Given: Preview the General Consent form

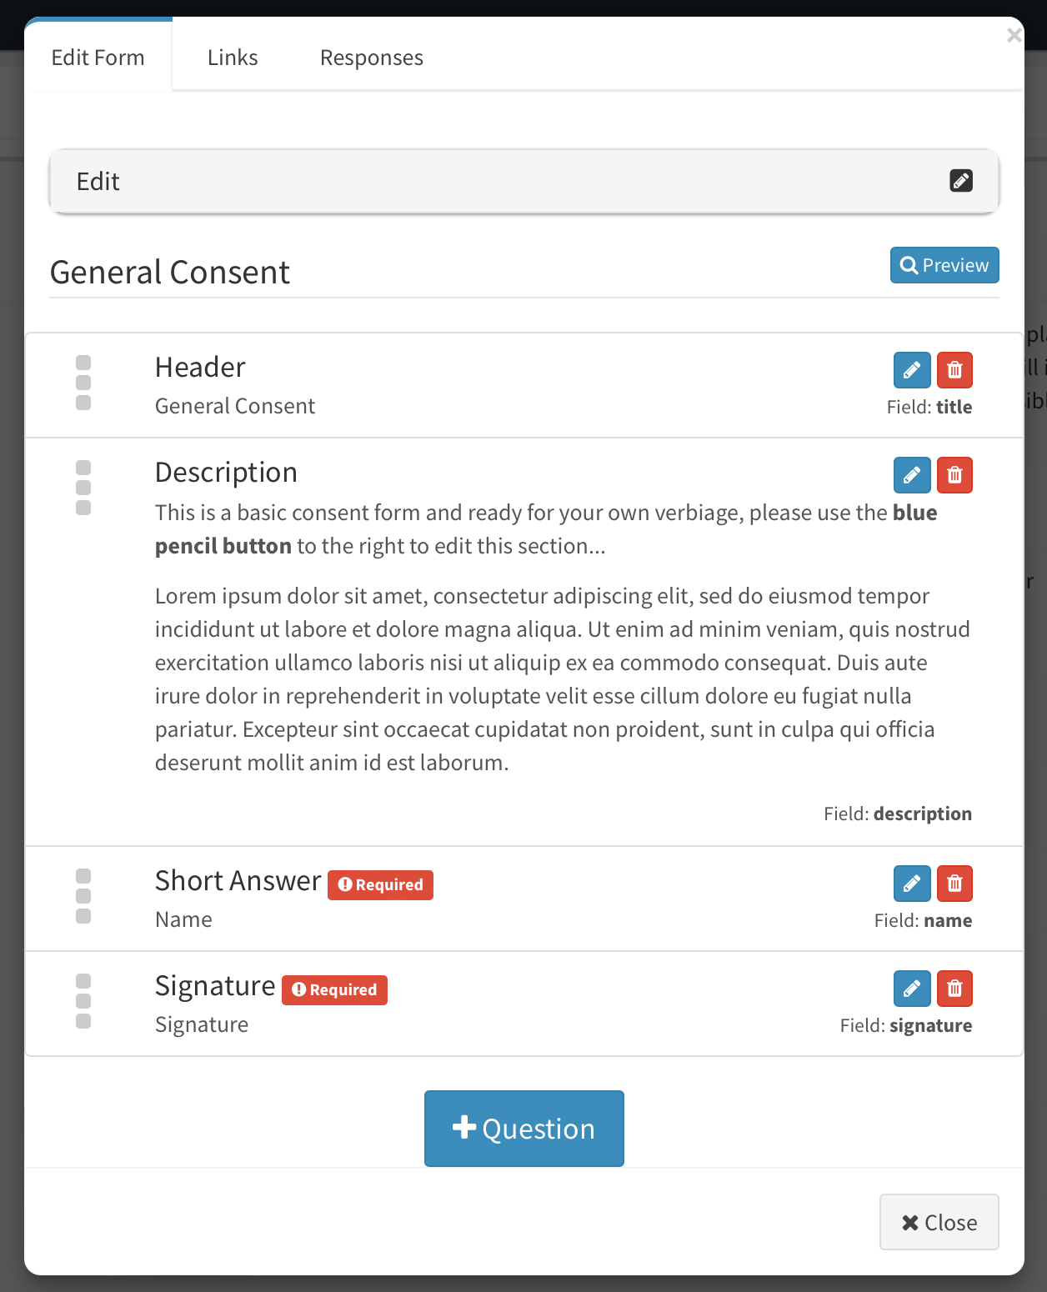Looking at the screenshot, I should click(x=944, y=265).
